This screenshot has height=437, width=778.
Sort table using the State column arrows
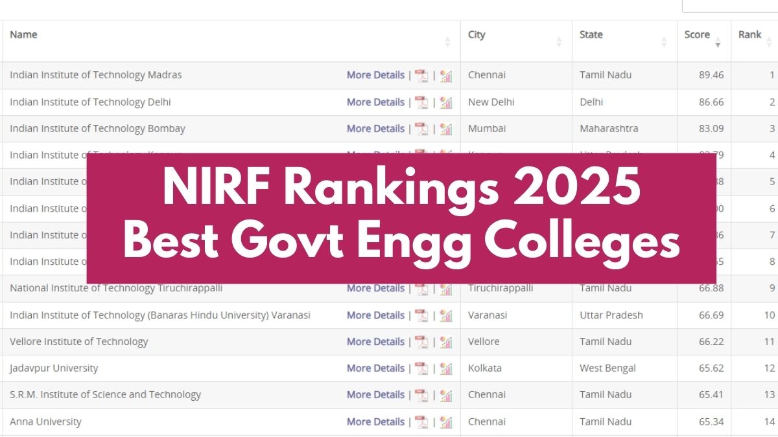pyautogui.click(x=664, y=42)
